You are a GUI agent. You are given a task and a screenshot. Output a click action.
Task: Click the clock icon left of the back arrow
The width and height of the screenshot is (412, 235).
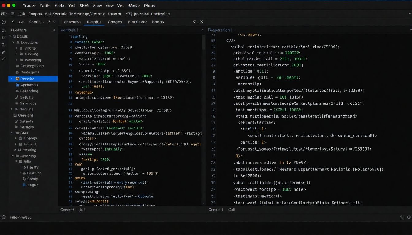coord(4,22)
